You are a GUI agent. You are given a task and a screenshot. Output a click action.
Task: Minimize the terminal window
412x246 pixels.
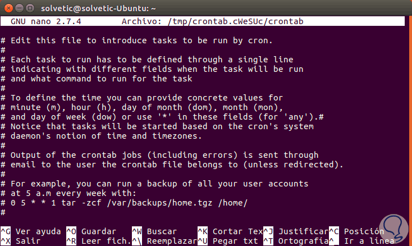[20, 7]
